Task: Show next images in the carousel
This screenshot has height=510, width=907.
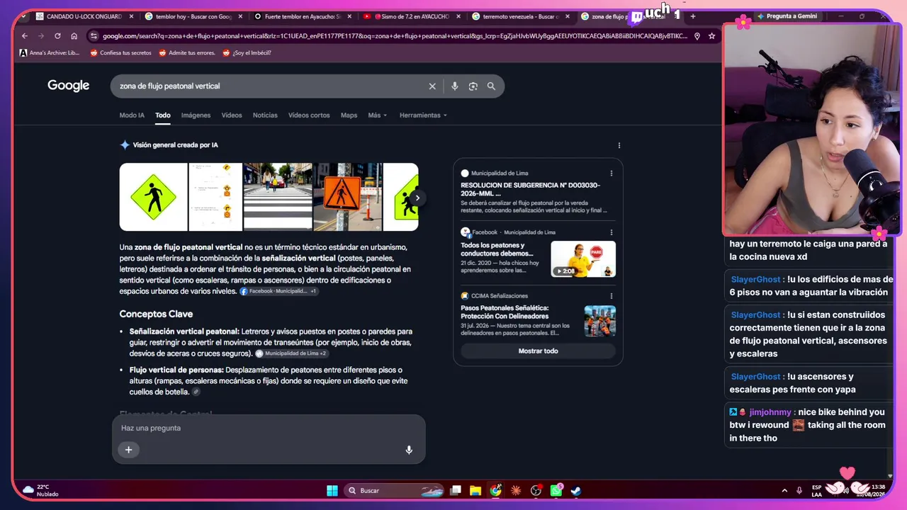Action: point(417,198)
